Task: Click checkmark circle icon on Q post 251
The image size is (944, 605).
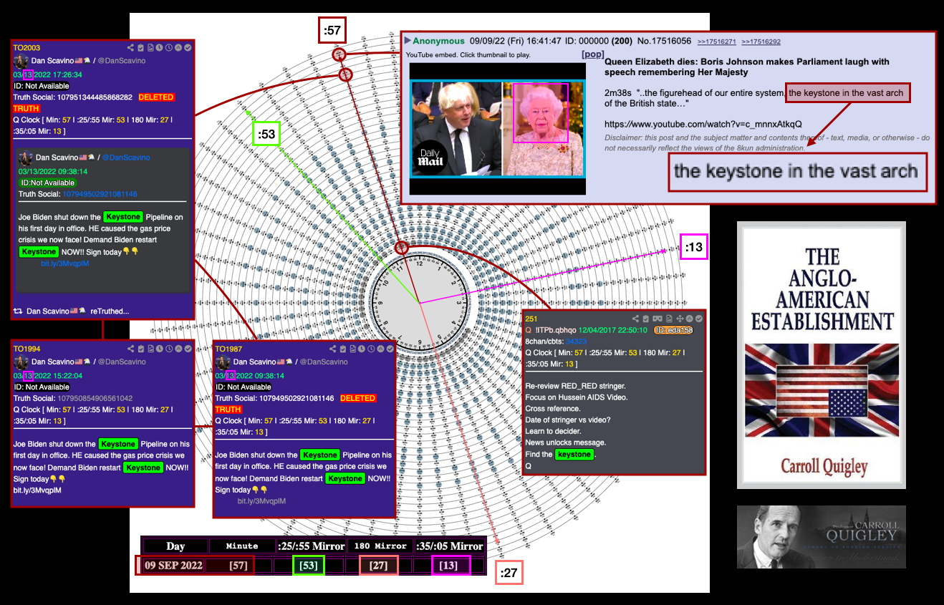Action: click(699, 319)
